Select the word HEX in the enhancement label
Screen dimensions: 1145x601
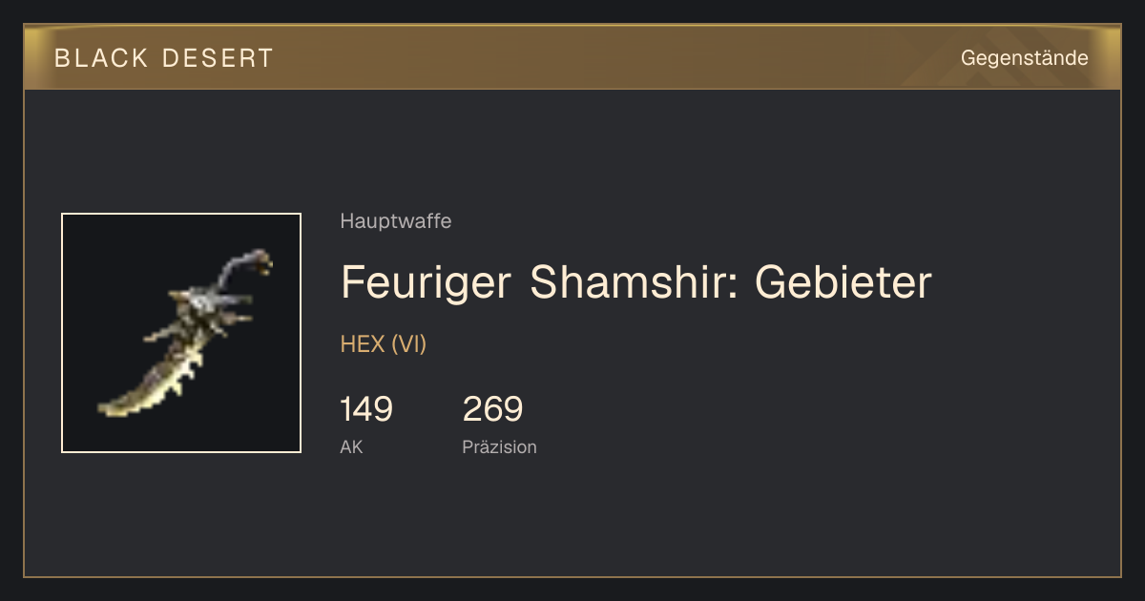(x=363, y=344)
